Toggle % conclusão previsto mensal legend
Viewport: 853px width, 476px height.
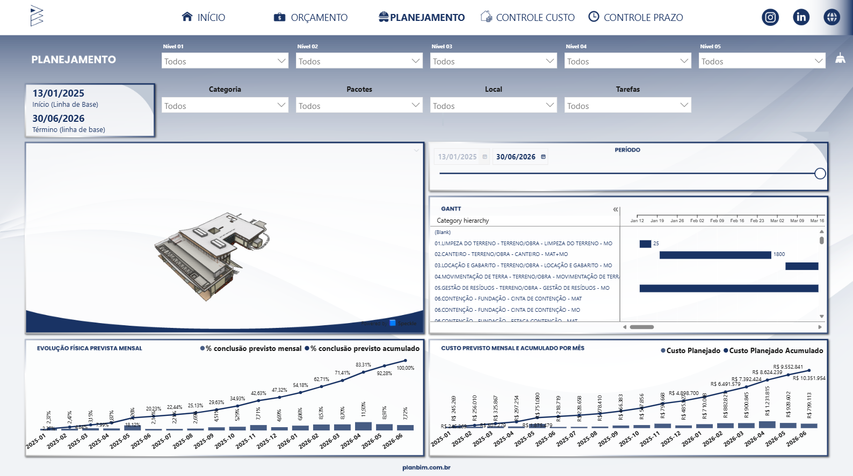pos(250,349)
